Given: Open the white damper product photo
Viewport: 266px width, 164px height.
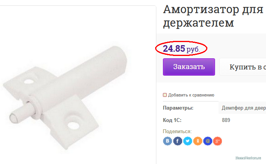Looking at the screenshot, I should (x=65, y=98).
